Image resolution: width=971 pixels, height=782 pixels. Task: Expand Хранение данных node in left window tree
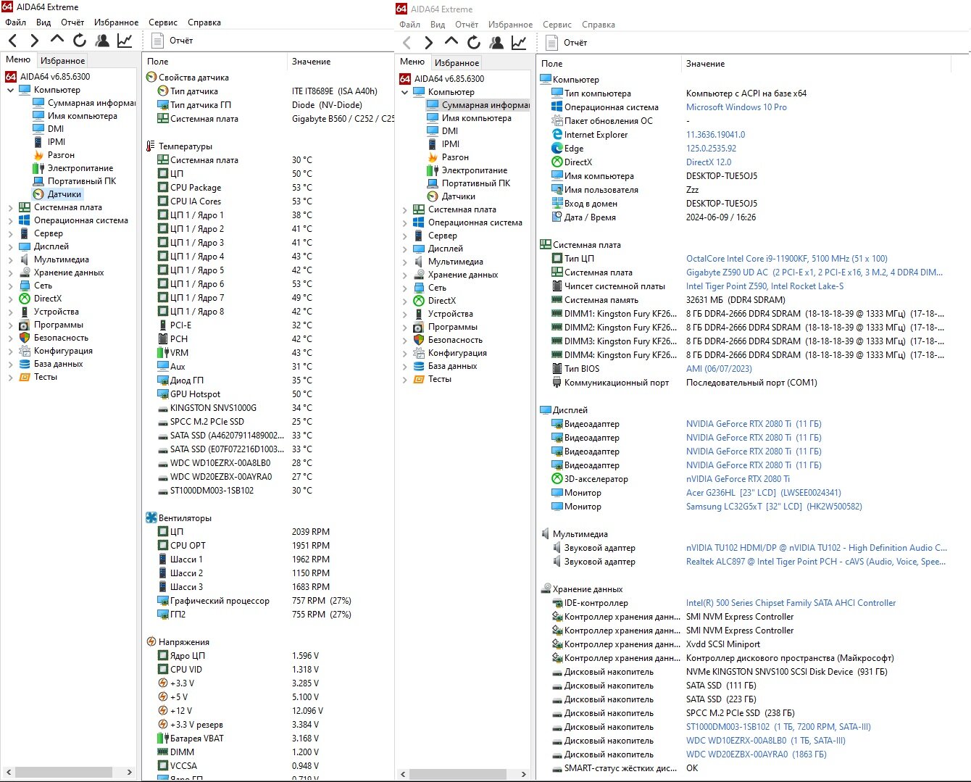click(10, 273)
